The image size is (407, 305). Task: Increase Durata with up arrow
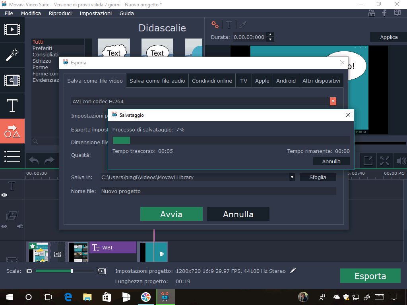(x=270, y=35)
